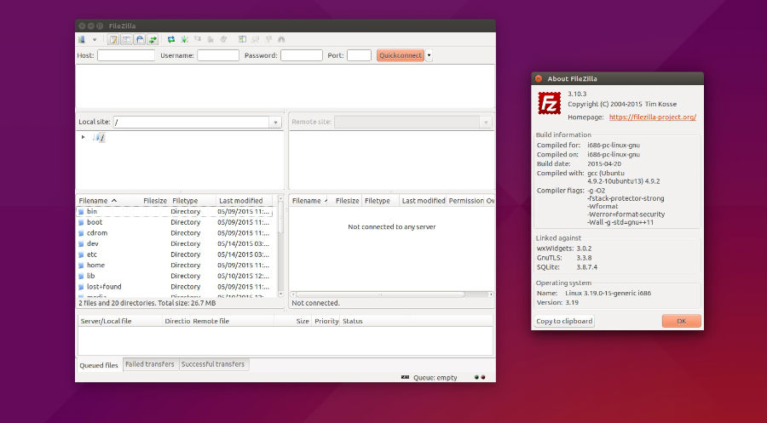Click the activity indicator LEDs in status bar
This screenshot has width=767, height=423.
[x=480, y=377]
